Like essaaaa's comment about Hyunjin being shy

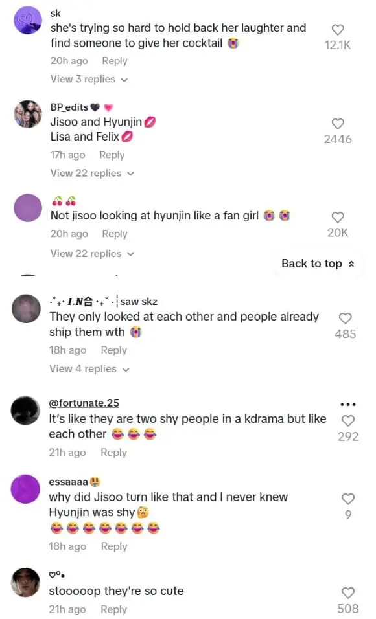click(348, 499)
